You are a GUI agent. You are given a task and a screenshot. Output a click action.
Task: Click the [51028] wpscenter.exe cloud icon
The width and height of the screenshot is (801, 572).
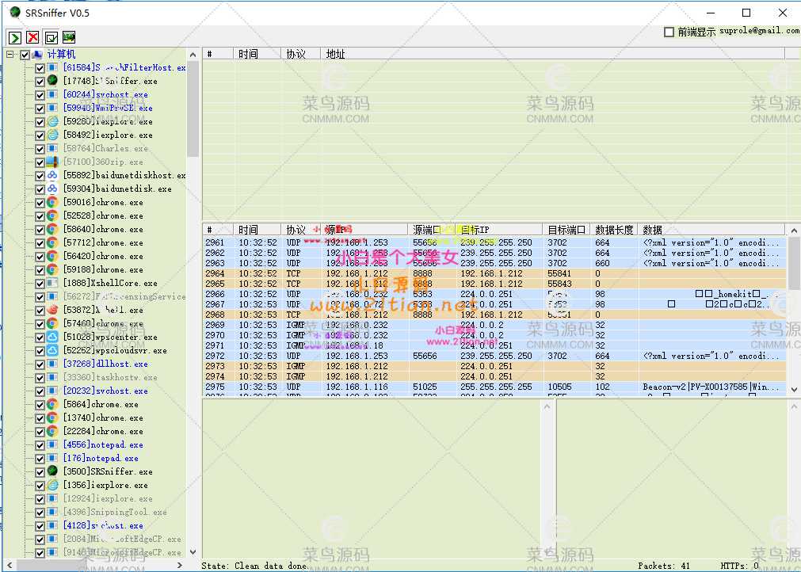click(52, 337)
